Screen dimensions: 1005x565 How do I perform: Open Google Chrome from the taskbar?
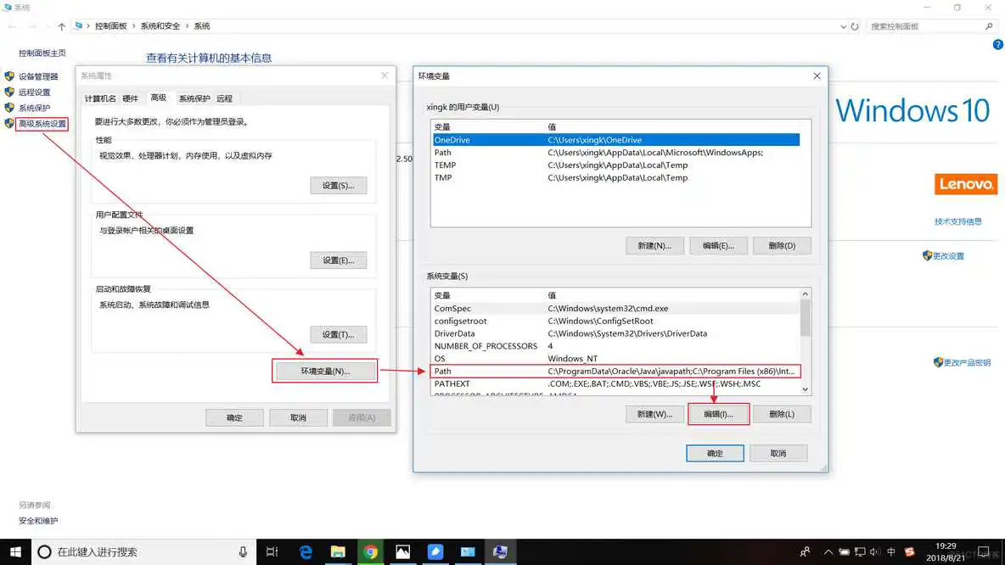[x=372, y=552]
